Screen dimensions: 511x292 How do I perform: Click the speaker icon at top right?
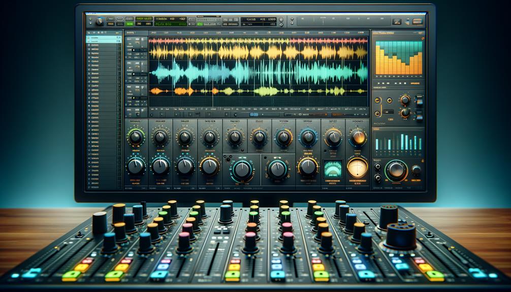click(407, 22)
